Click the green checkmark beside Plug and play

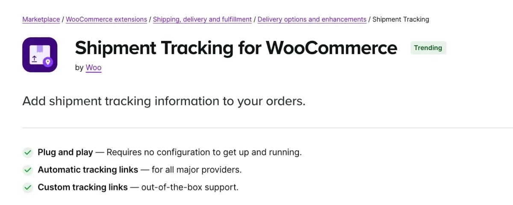[28, 152]
